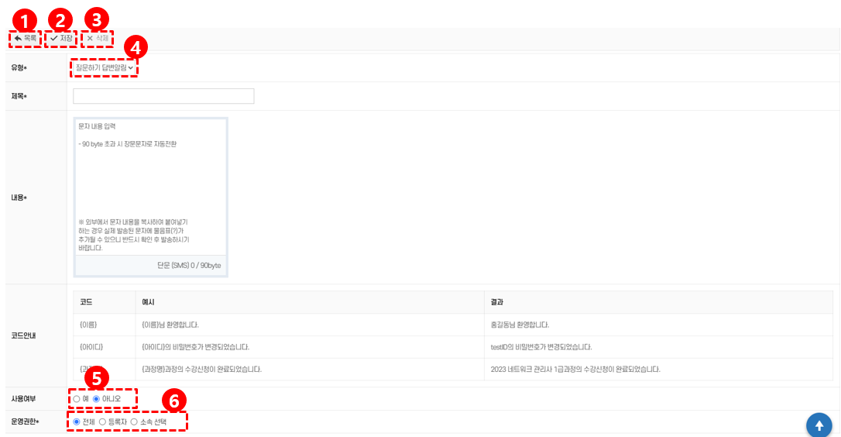Click inside the 문자 내용 입력 text area
Image resolution: width=841 pixels, height=437 pixels.
point(150,186)
